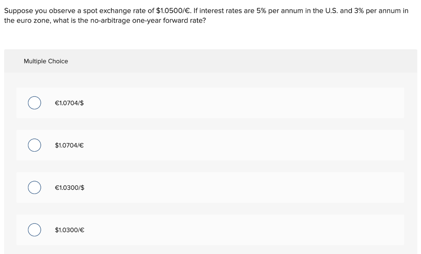Choose the second answer option row
This screenshot has width=421, height=254.
coord(210,145)
